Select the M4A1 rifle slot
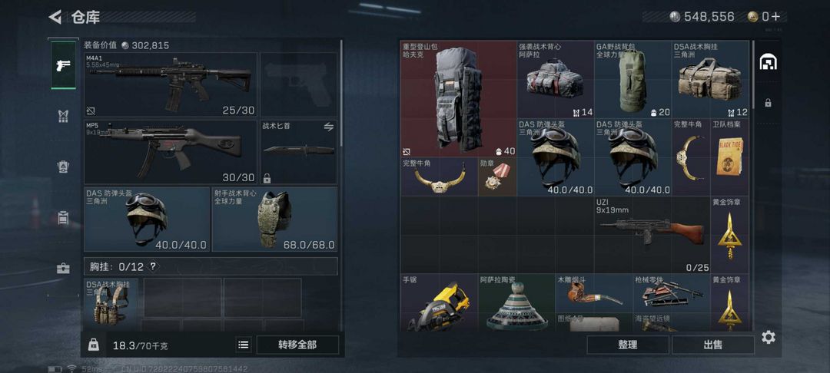The height and width of the screenshot is (373, 830). tap(171, 84)
